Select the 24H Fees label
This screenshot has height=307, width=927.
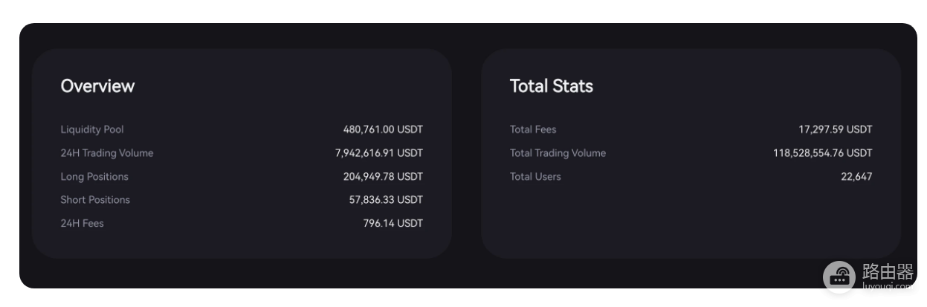pyautogui.click(x=82, y=223)
